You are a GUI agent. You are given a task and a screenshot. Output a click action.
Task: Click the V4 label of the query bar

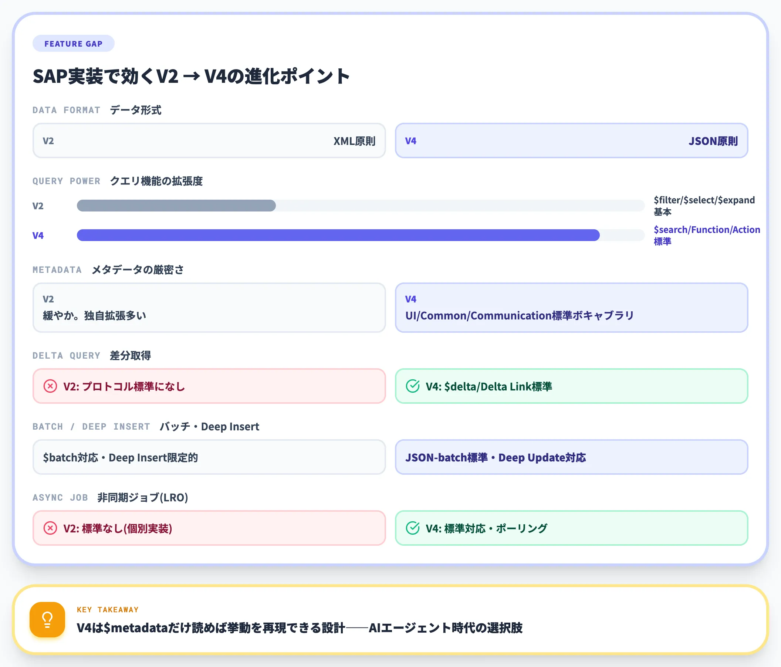[38, 236]
